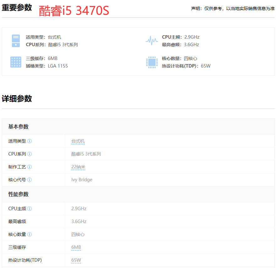Screen dimensions: 276x268
Task: Select the Ivy Bridge value
Action: (x=82, y=180)
